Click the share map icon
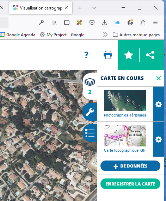 (x=150, y=55)
